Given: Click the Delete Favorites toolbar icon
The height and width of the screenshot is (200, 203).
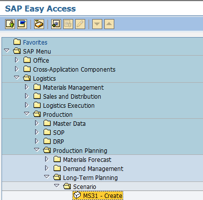Looking at the screenshot, I should (68, 24).
